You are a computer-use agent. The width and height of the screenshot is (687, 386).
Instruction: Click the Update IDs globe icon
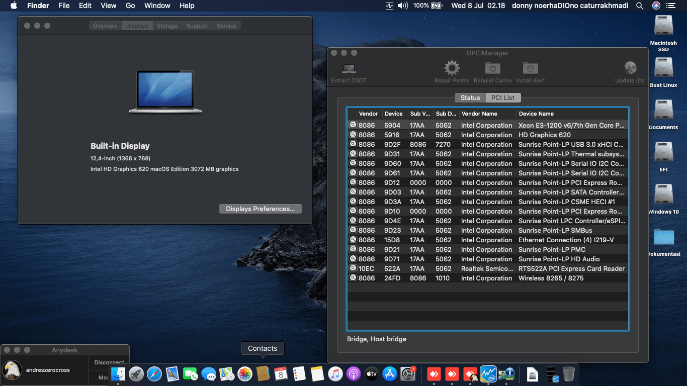point(630,68)
